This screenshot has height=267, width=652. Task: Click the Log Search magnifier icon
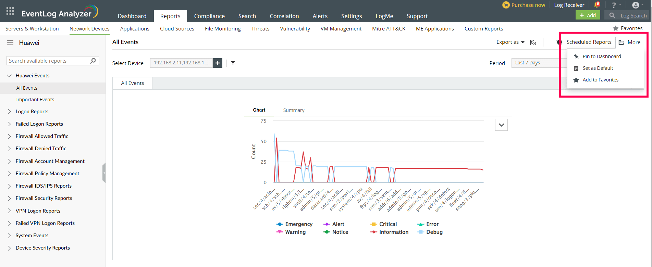pos(612,15)
